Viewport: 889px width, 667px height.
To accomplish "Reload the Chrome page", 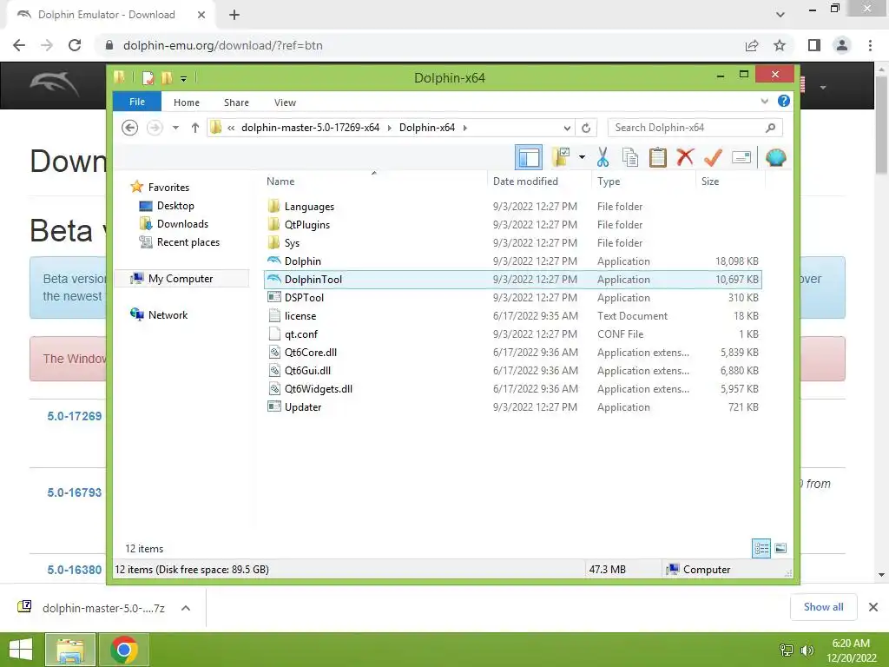I will click(x=75, y=45).
